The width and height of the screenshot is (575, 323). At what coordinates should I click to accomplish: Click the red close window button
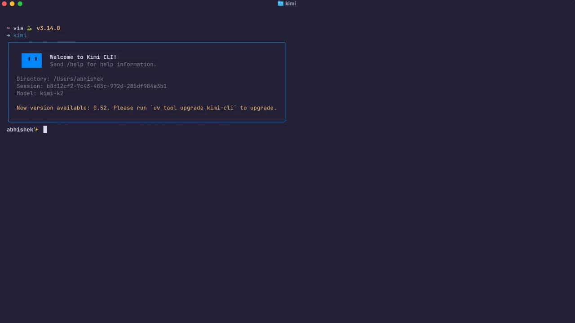[4, 4]
